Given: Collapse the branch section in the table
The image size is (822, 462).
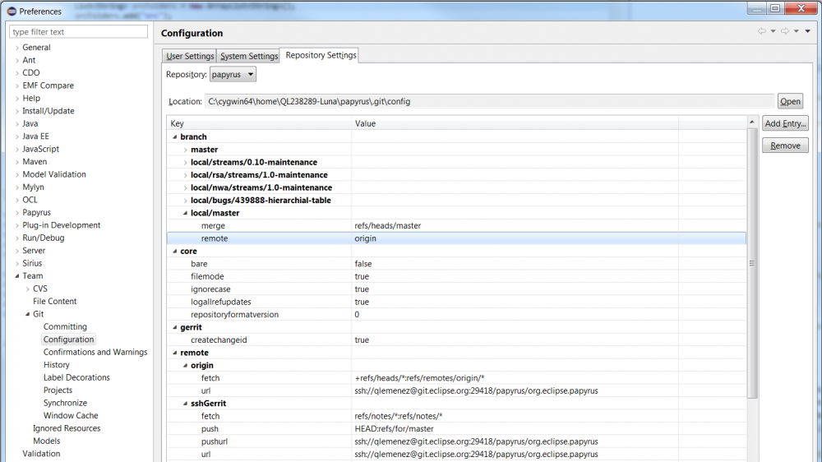Looking at the screenshot, I should pyautogui.click(x=175, y=136).
